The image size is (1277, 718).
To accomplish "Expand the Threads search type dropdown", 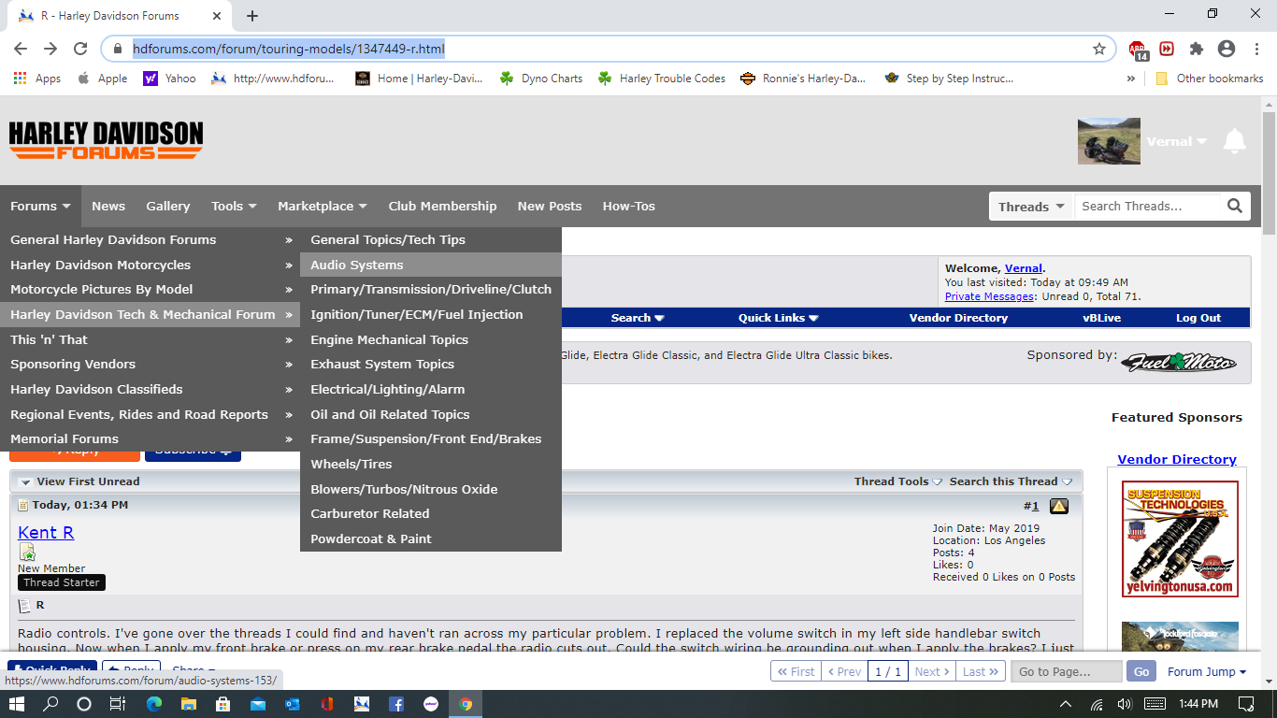I will (1031, 207).
